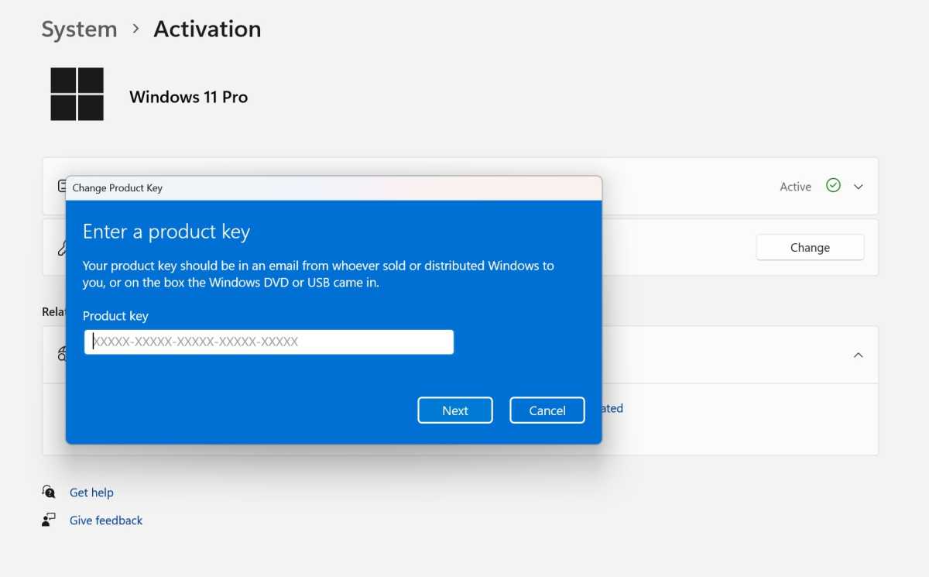Viewport: 929px width, 577px height.
Task: Click the Change button on the Activation page
Action: (x=810, y=248)
